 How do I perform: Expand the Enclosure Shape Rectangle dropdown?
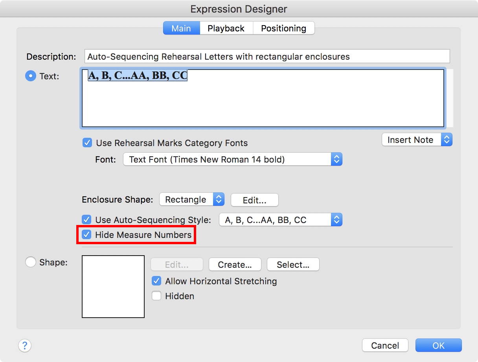[x=191, y=199]
